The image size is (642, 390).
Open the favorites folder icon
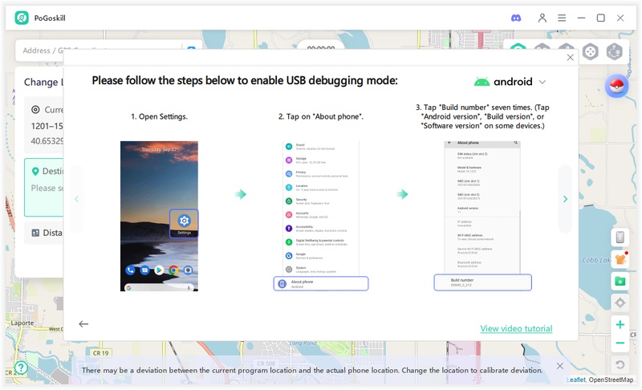[x=620, y=281]
